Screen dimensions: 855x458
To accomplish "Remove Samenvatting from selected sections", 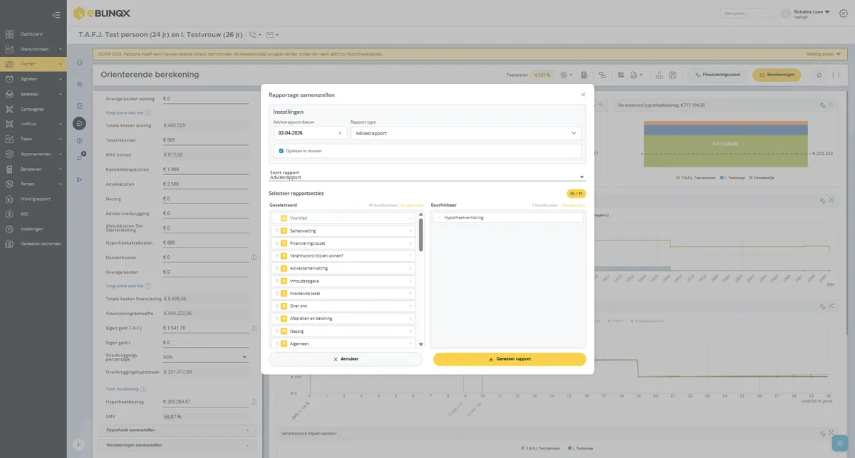I will 410,231.
